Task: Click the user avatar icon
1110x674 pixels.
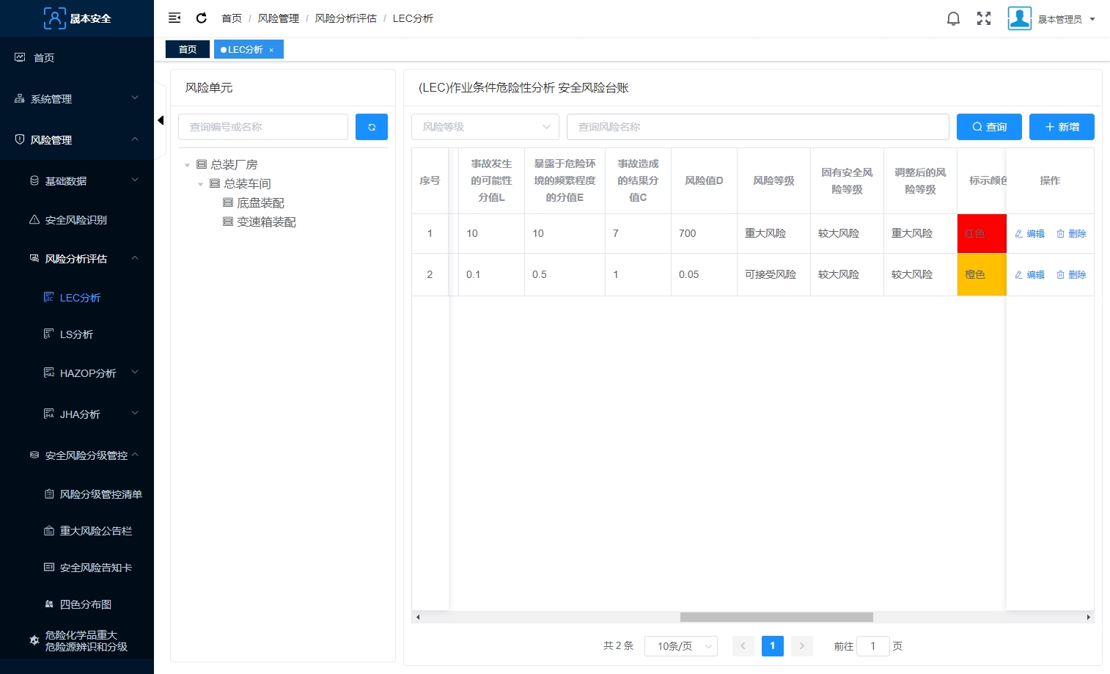Action: [1019, 18]
